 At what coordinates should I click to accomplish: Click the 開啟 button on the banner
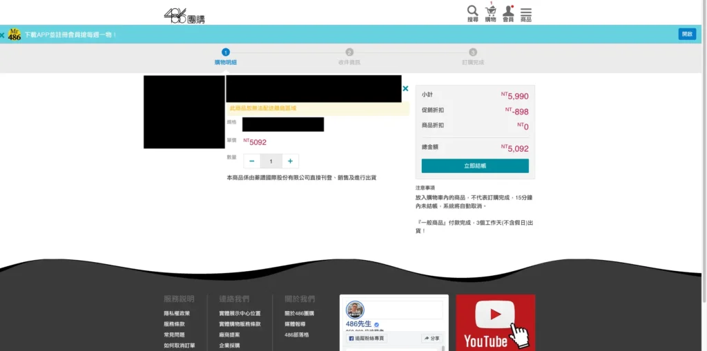click(687, 34)
